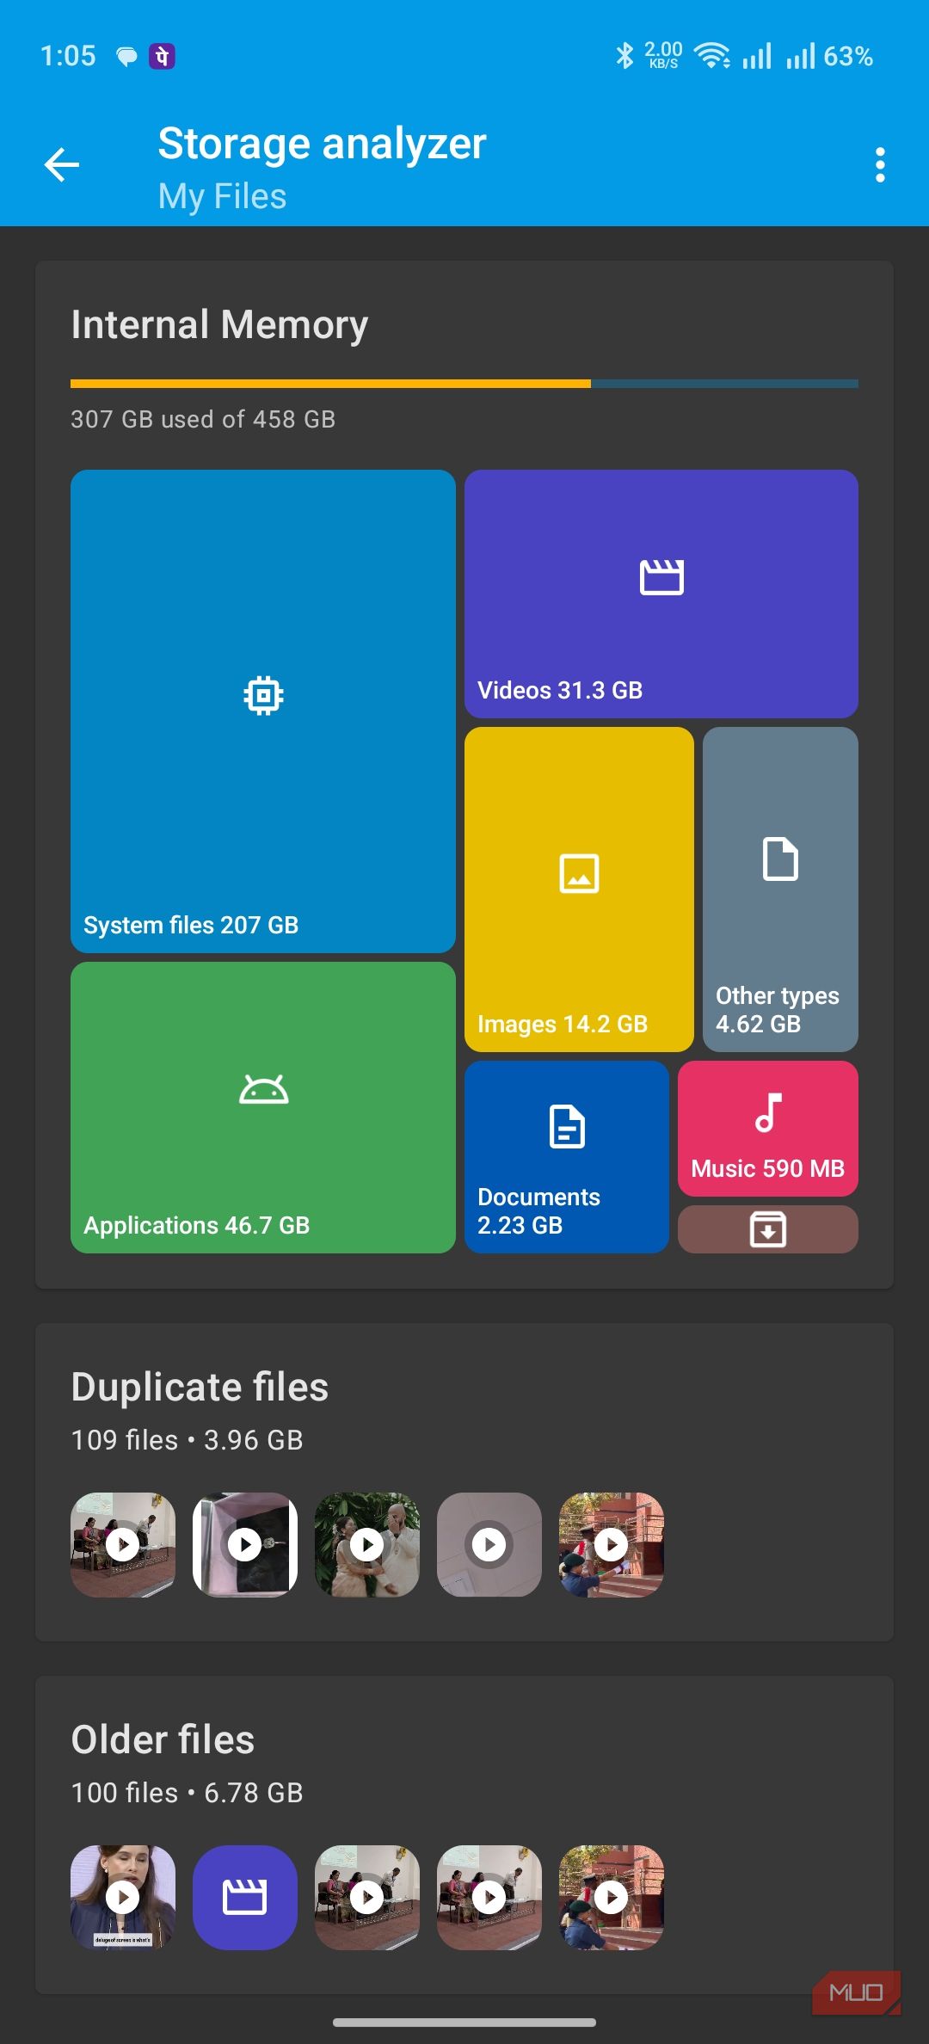The image size is (929, 2044).
Task: Open the fifth Older files video thumbnail
Action: [612, 1898]
